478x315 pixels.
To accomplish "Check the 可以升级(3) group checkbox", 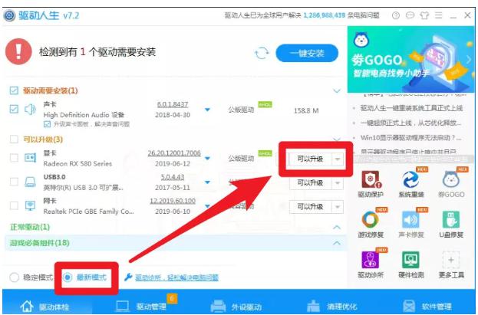I will coord(14,139).
